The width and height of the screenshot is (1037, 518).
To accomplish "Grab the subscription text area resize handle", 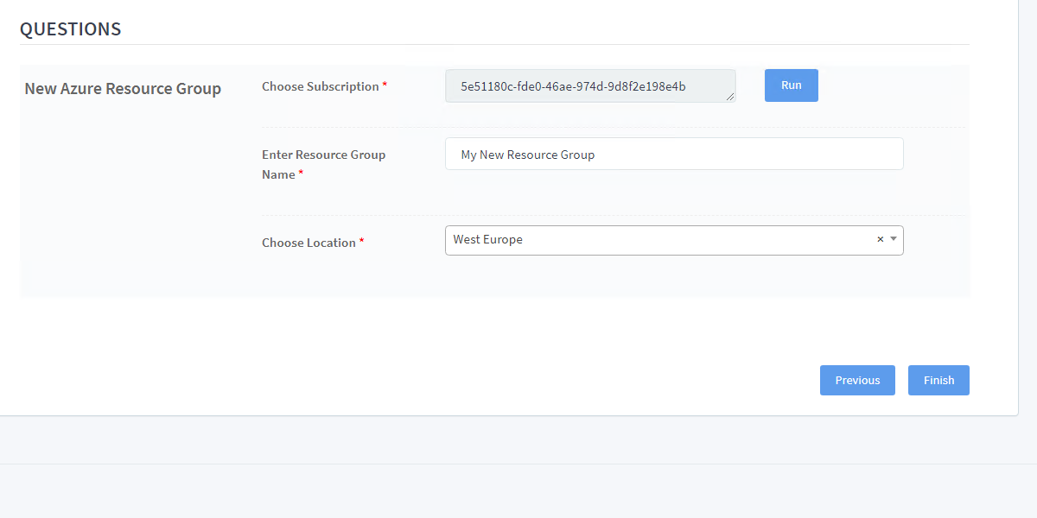I will 731,98.
